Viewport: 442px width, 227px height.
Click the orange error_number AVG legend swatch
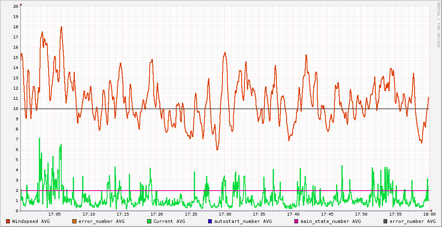click(x=74, y=221)
